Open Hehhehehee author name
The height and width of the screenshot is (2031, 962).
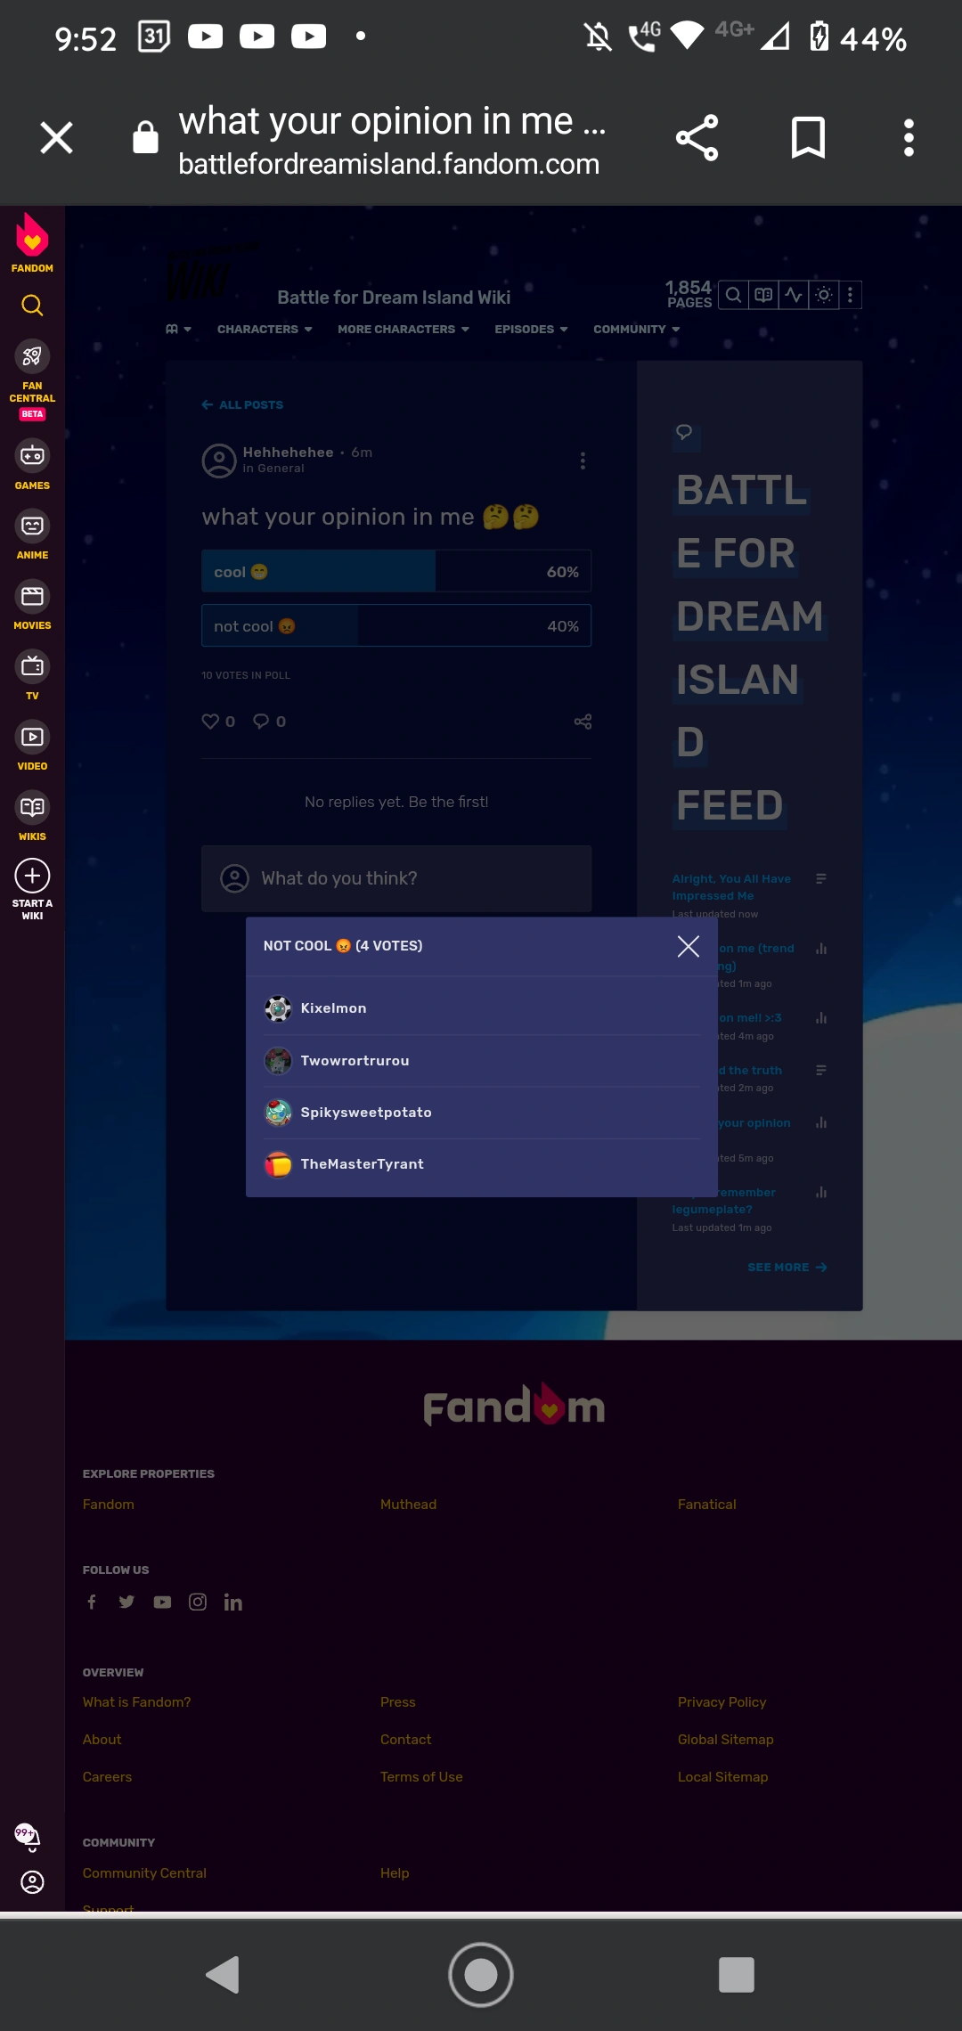click(288, 453)
